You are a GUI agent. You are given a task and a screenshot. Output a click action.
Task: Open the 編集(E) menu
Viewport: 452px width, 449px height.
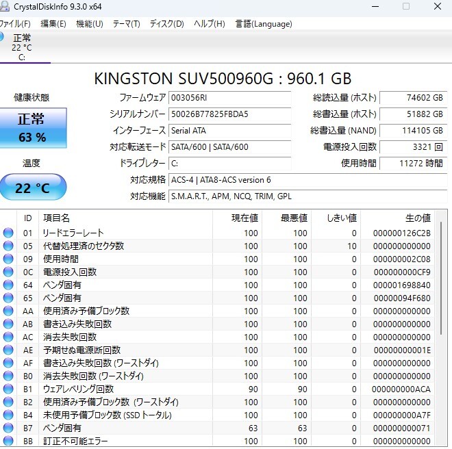pyautogui.click(x=53, y=24)
